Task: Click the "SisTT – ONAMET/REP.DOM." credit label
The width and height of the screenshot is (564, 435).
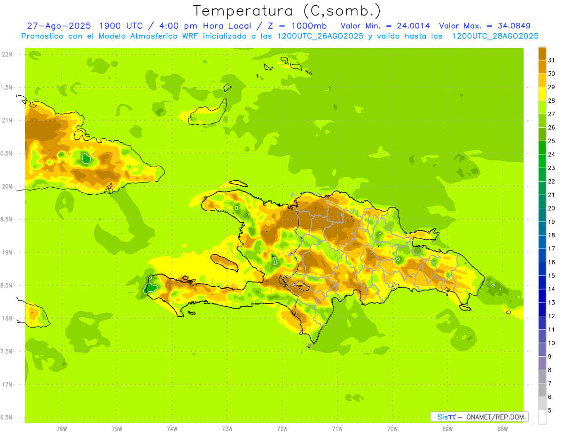Action: [479, 417]
